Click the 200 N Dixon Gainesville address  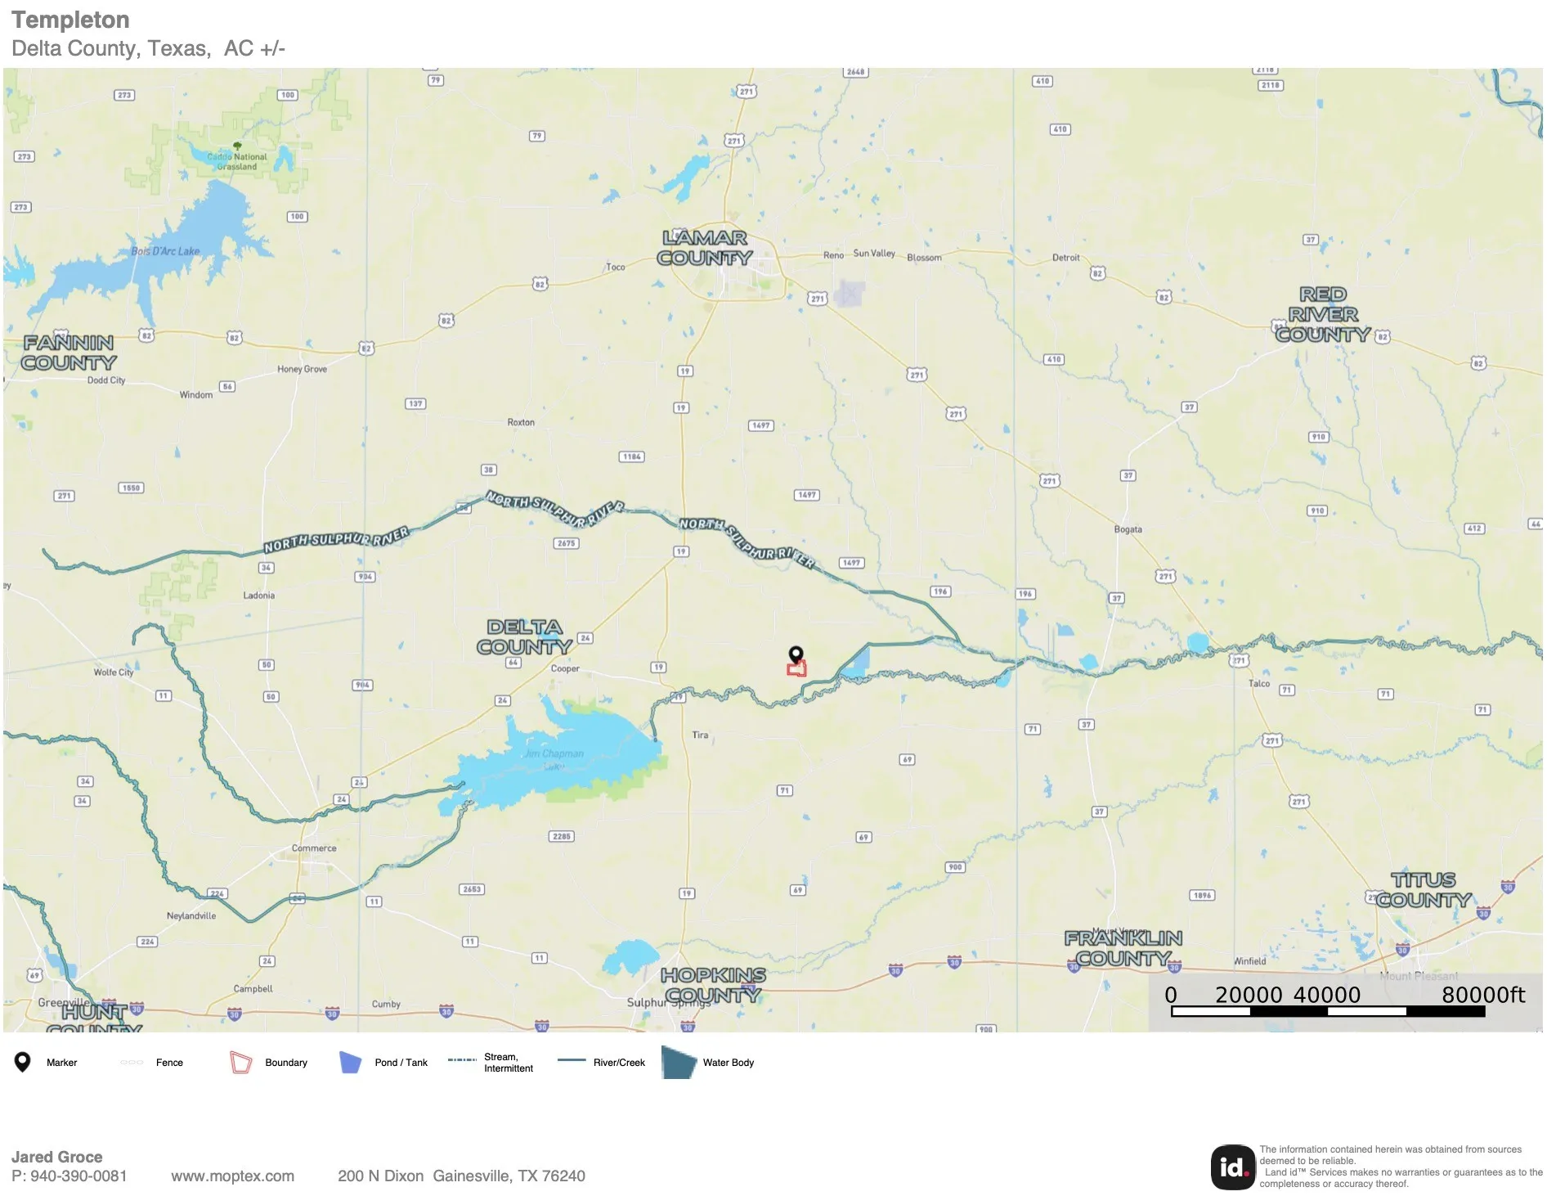[461, 1176]
